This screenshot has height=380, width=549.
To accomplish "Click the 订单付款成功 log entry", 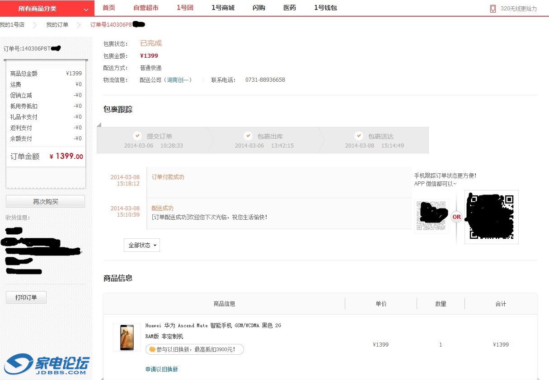I will (x=168, y=177).
